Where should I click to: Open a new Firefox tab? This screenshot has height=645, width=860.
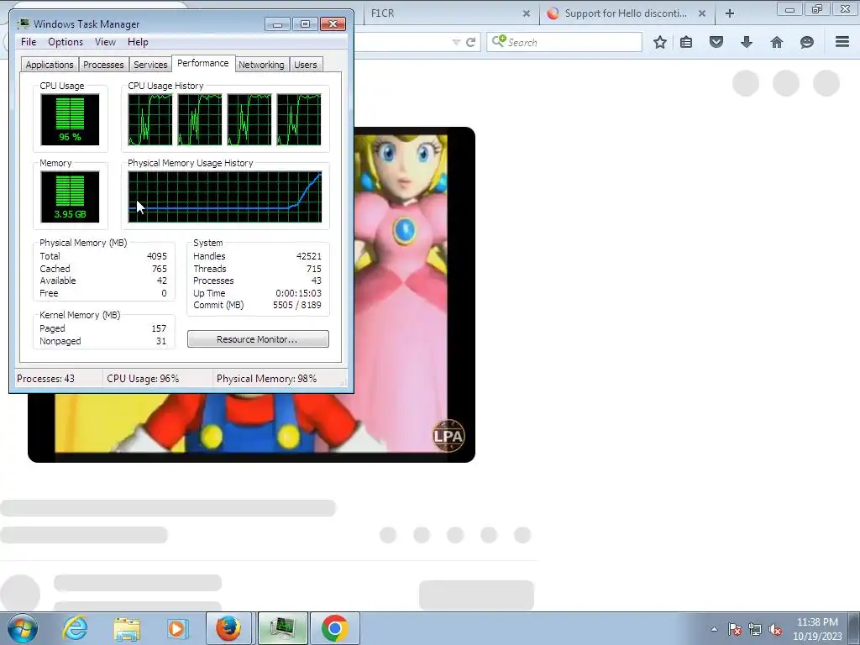730,13
